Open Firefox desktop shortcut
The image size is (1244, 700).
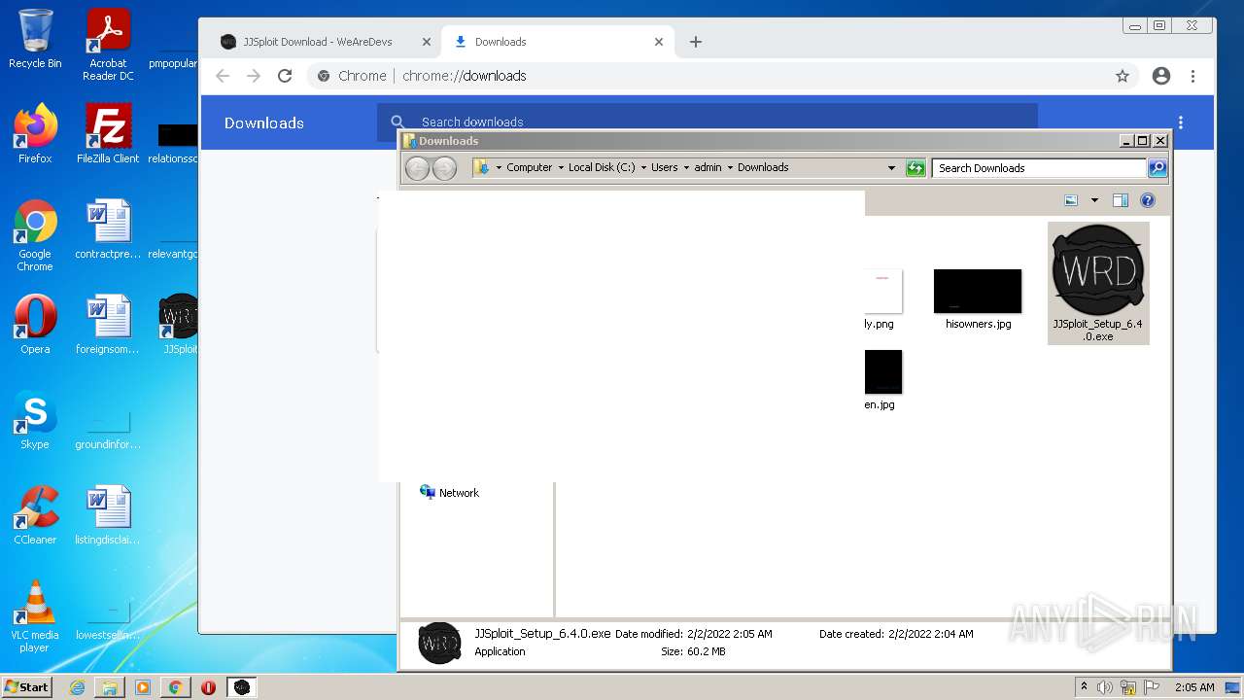(x=35, y=133)
